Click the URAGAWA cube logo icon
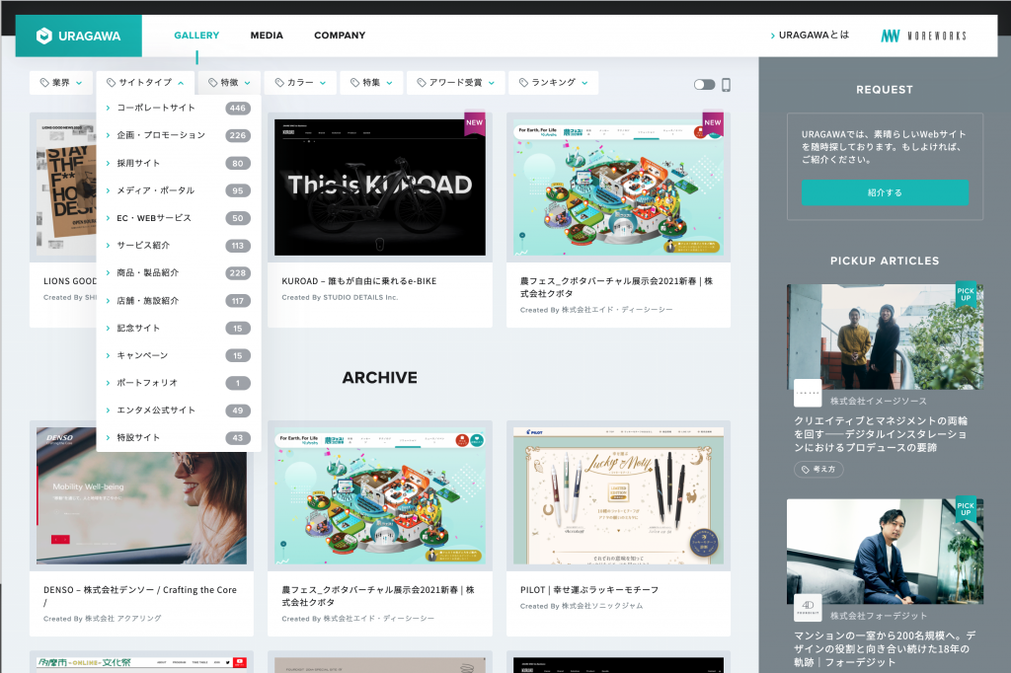Image resolution: width=1011 pixels, height=673 pixels. coord(43,37)
